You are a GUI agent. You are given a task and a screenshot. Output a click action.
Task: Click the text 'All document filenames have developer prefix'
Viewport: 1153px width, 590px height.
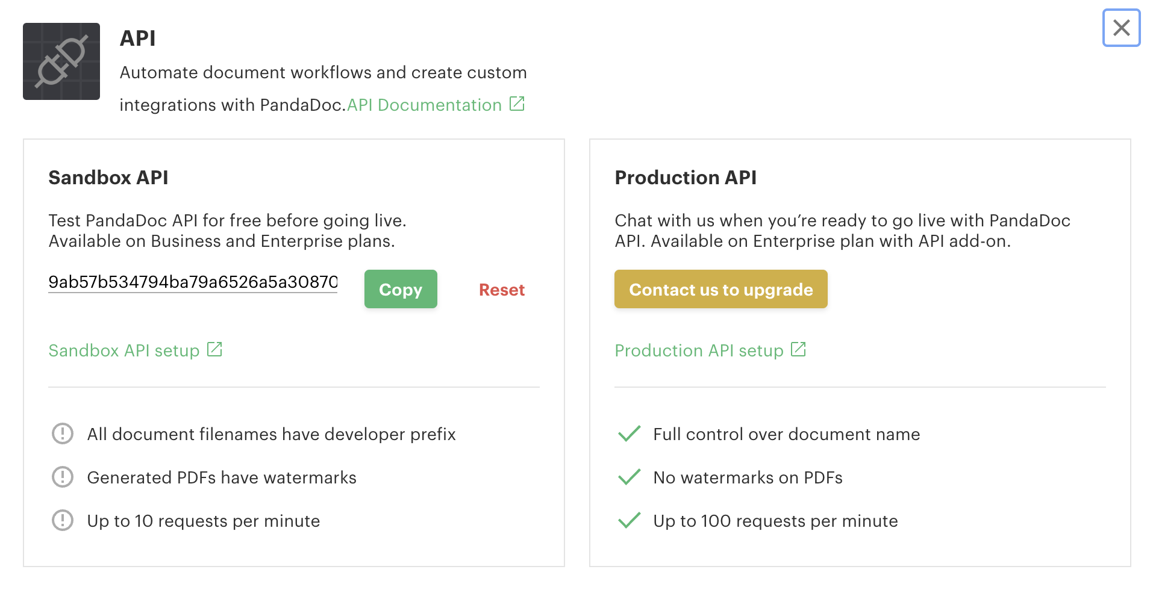[271, 434]
